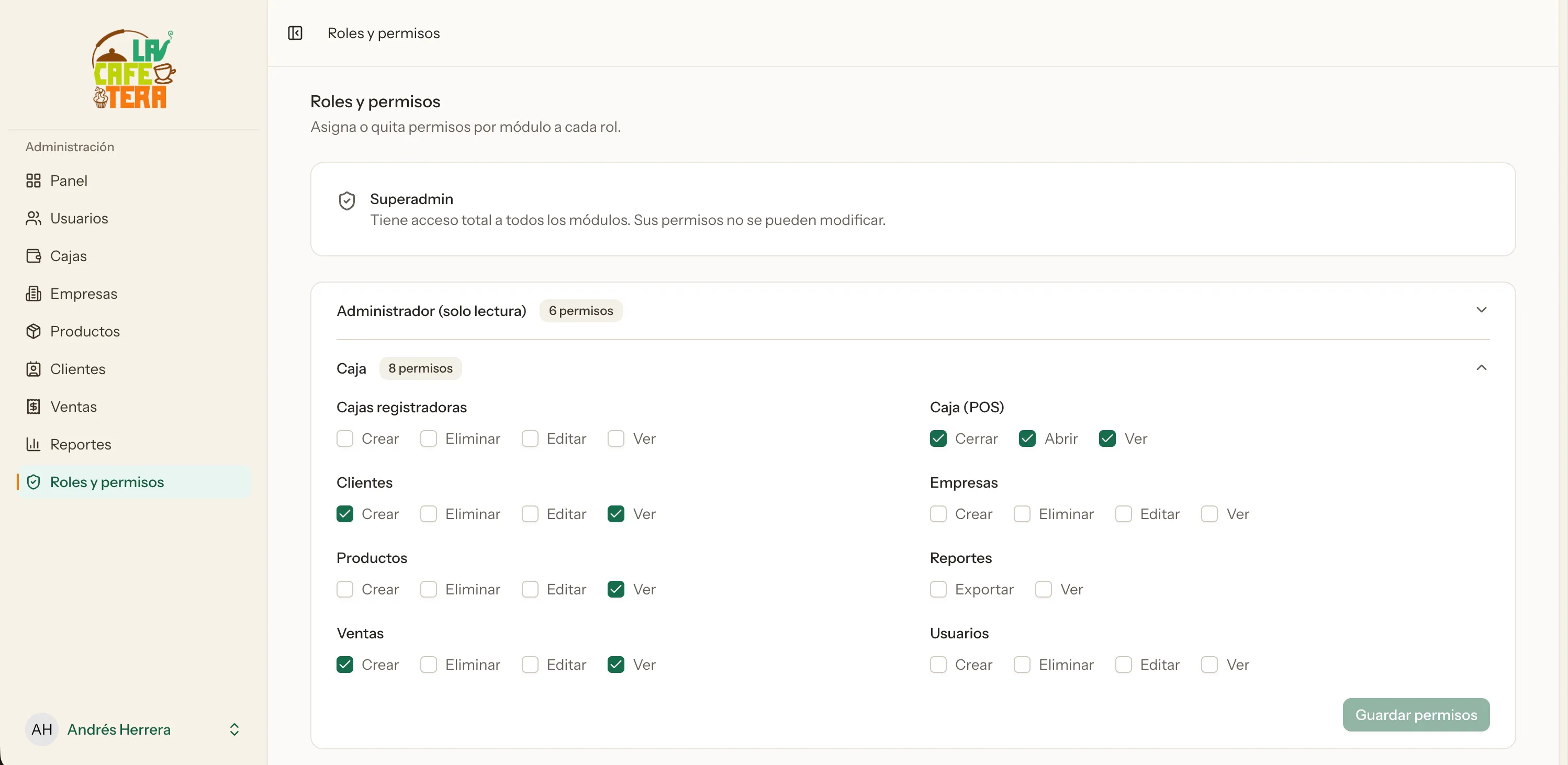This screenshot has height=765, width=1568.
Task: Expand the Administrador (solo lectura) role chevron
Action: [x=1482, y=310]
